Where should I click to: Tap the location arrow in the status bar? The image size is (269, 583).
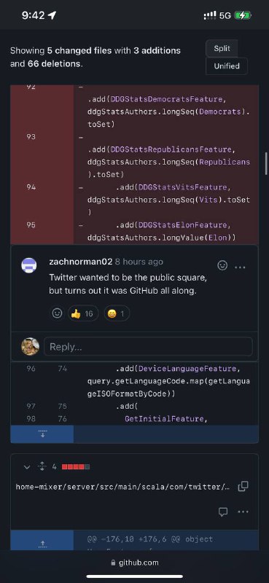click(x=52, y=15)
